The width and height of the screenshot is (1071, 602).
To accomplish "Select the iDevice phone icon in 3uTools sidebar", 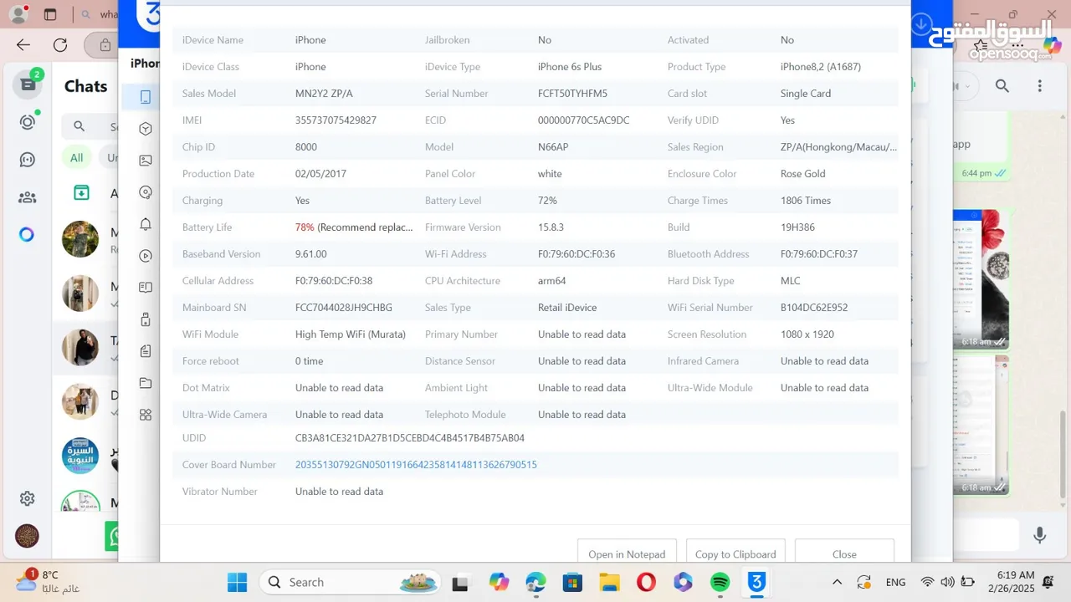I will coord(146,97).
